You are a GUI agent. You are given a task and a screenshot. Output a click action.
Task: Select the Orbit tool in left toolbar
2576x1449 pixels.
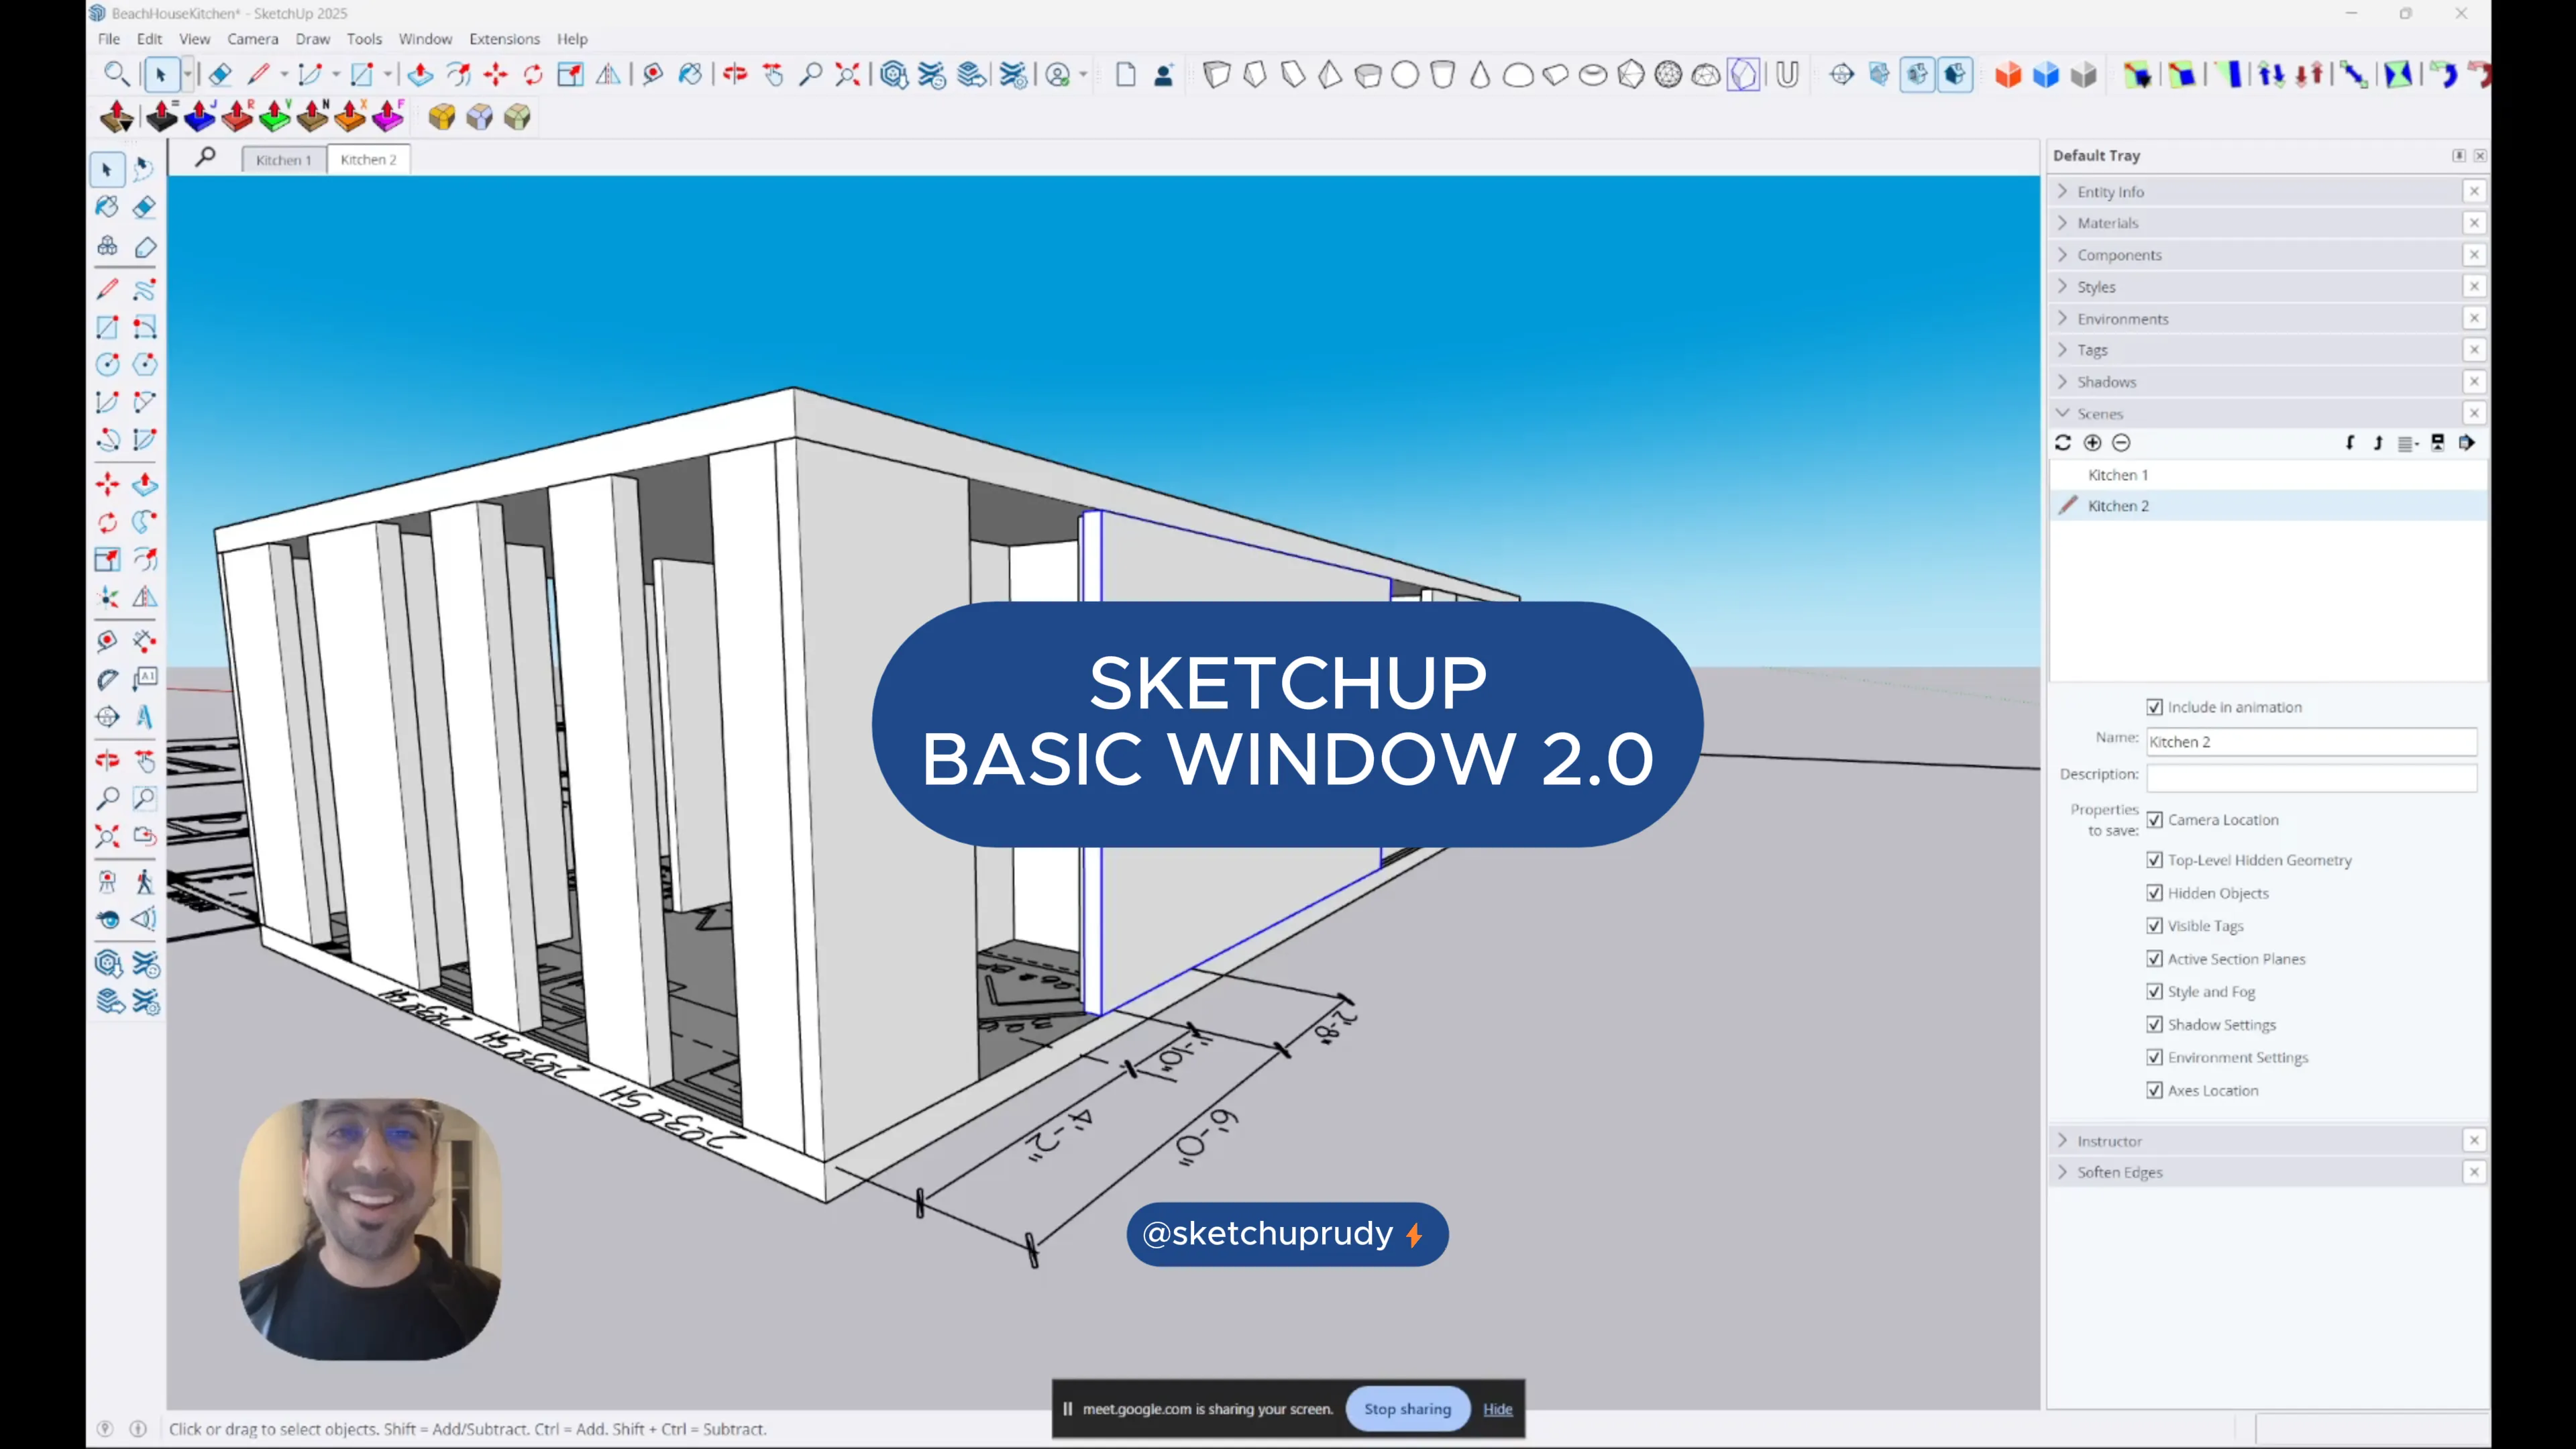[x=107, y=760]
